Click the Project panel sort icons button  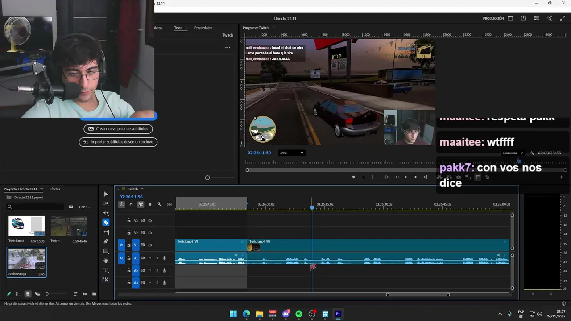click(x=75, y=294)
